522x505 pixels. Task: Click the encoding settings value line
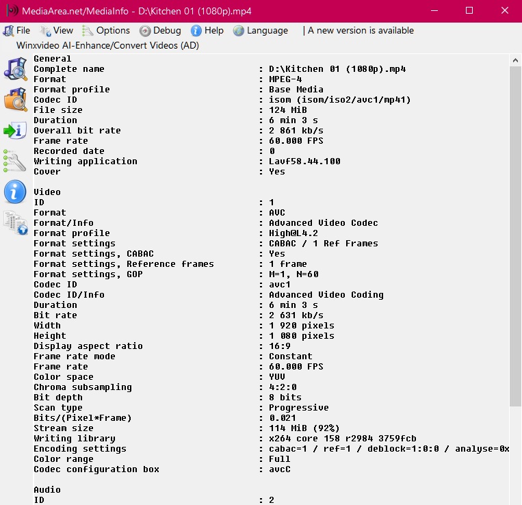coord(389,449)
